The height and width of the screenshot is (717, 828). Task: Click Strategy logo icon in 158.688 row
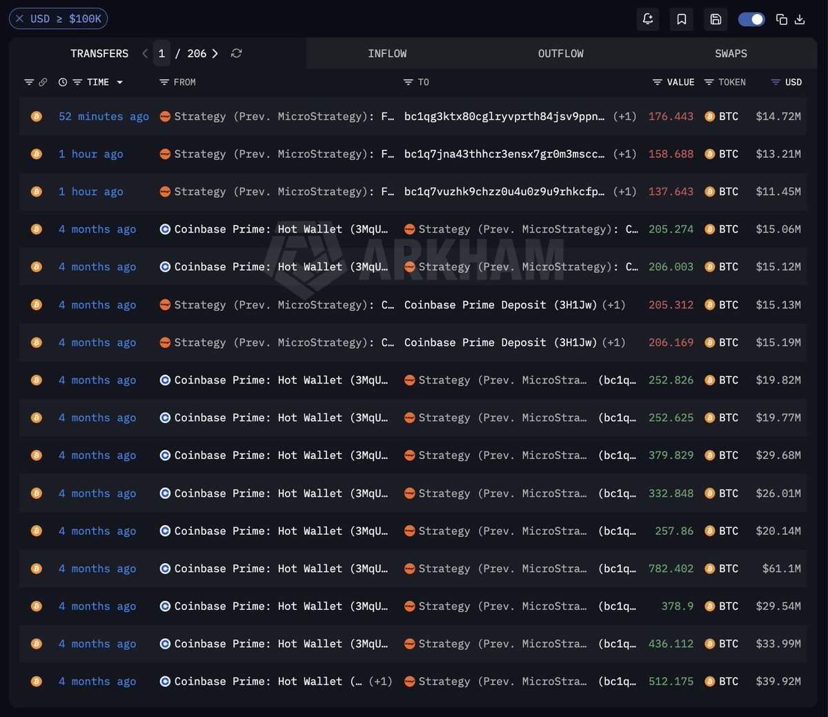tap(165, 154)
